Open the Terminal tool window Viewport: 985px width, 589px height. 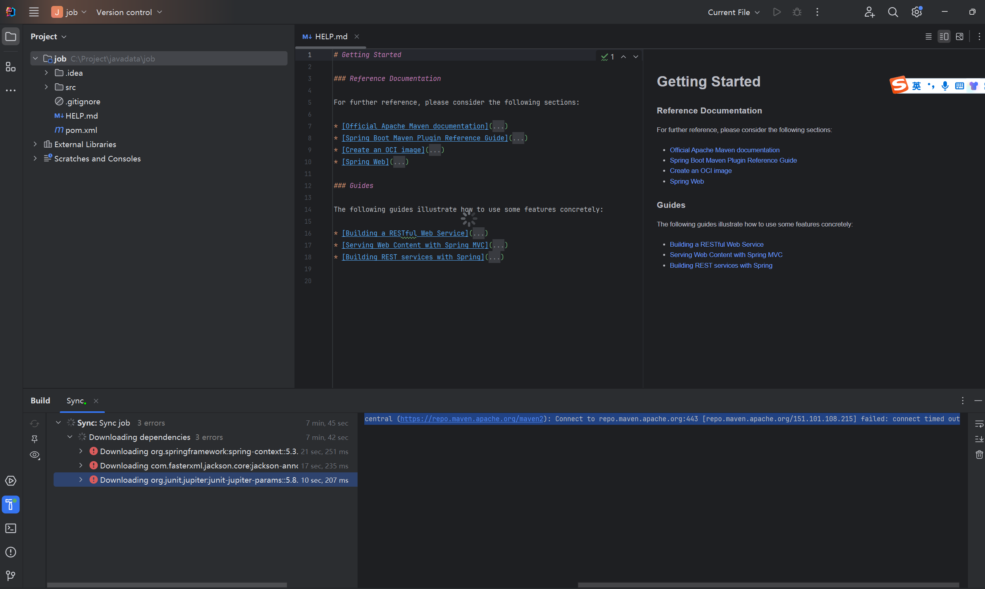coord(11,528)
